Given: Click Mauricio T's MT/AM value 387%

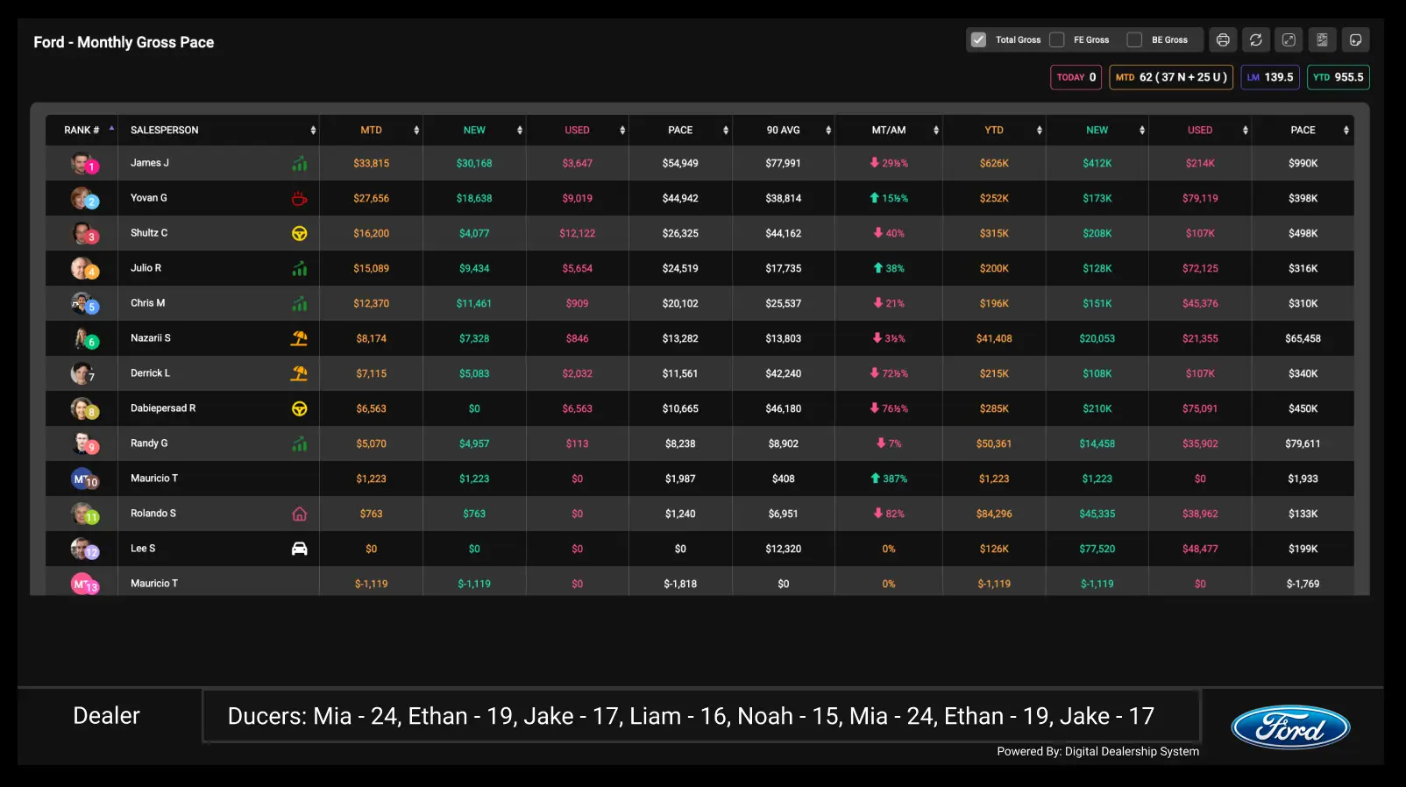Looking at the screenshot, I should 889,479.
